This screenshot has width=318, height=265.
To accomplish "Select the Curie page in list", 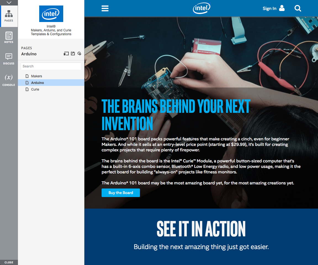I will (51, 89).
